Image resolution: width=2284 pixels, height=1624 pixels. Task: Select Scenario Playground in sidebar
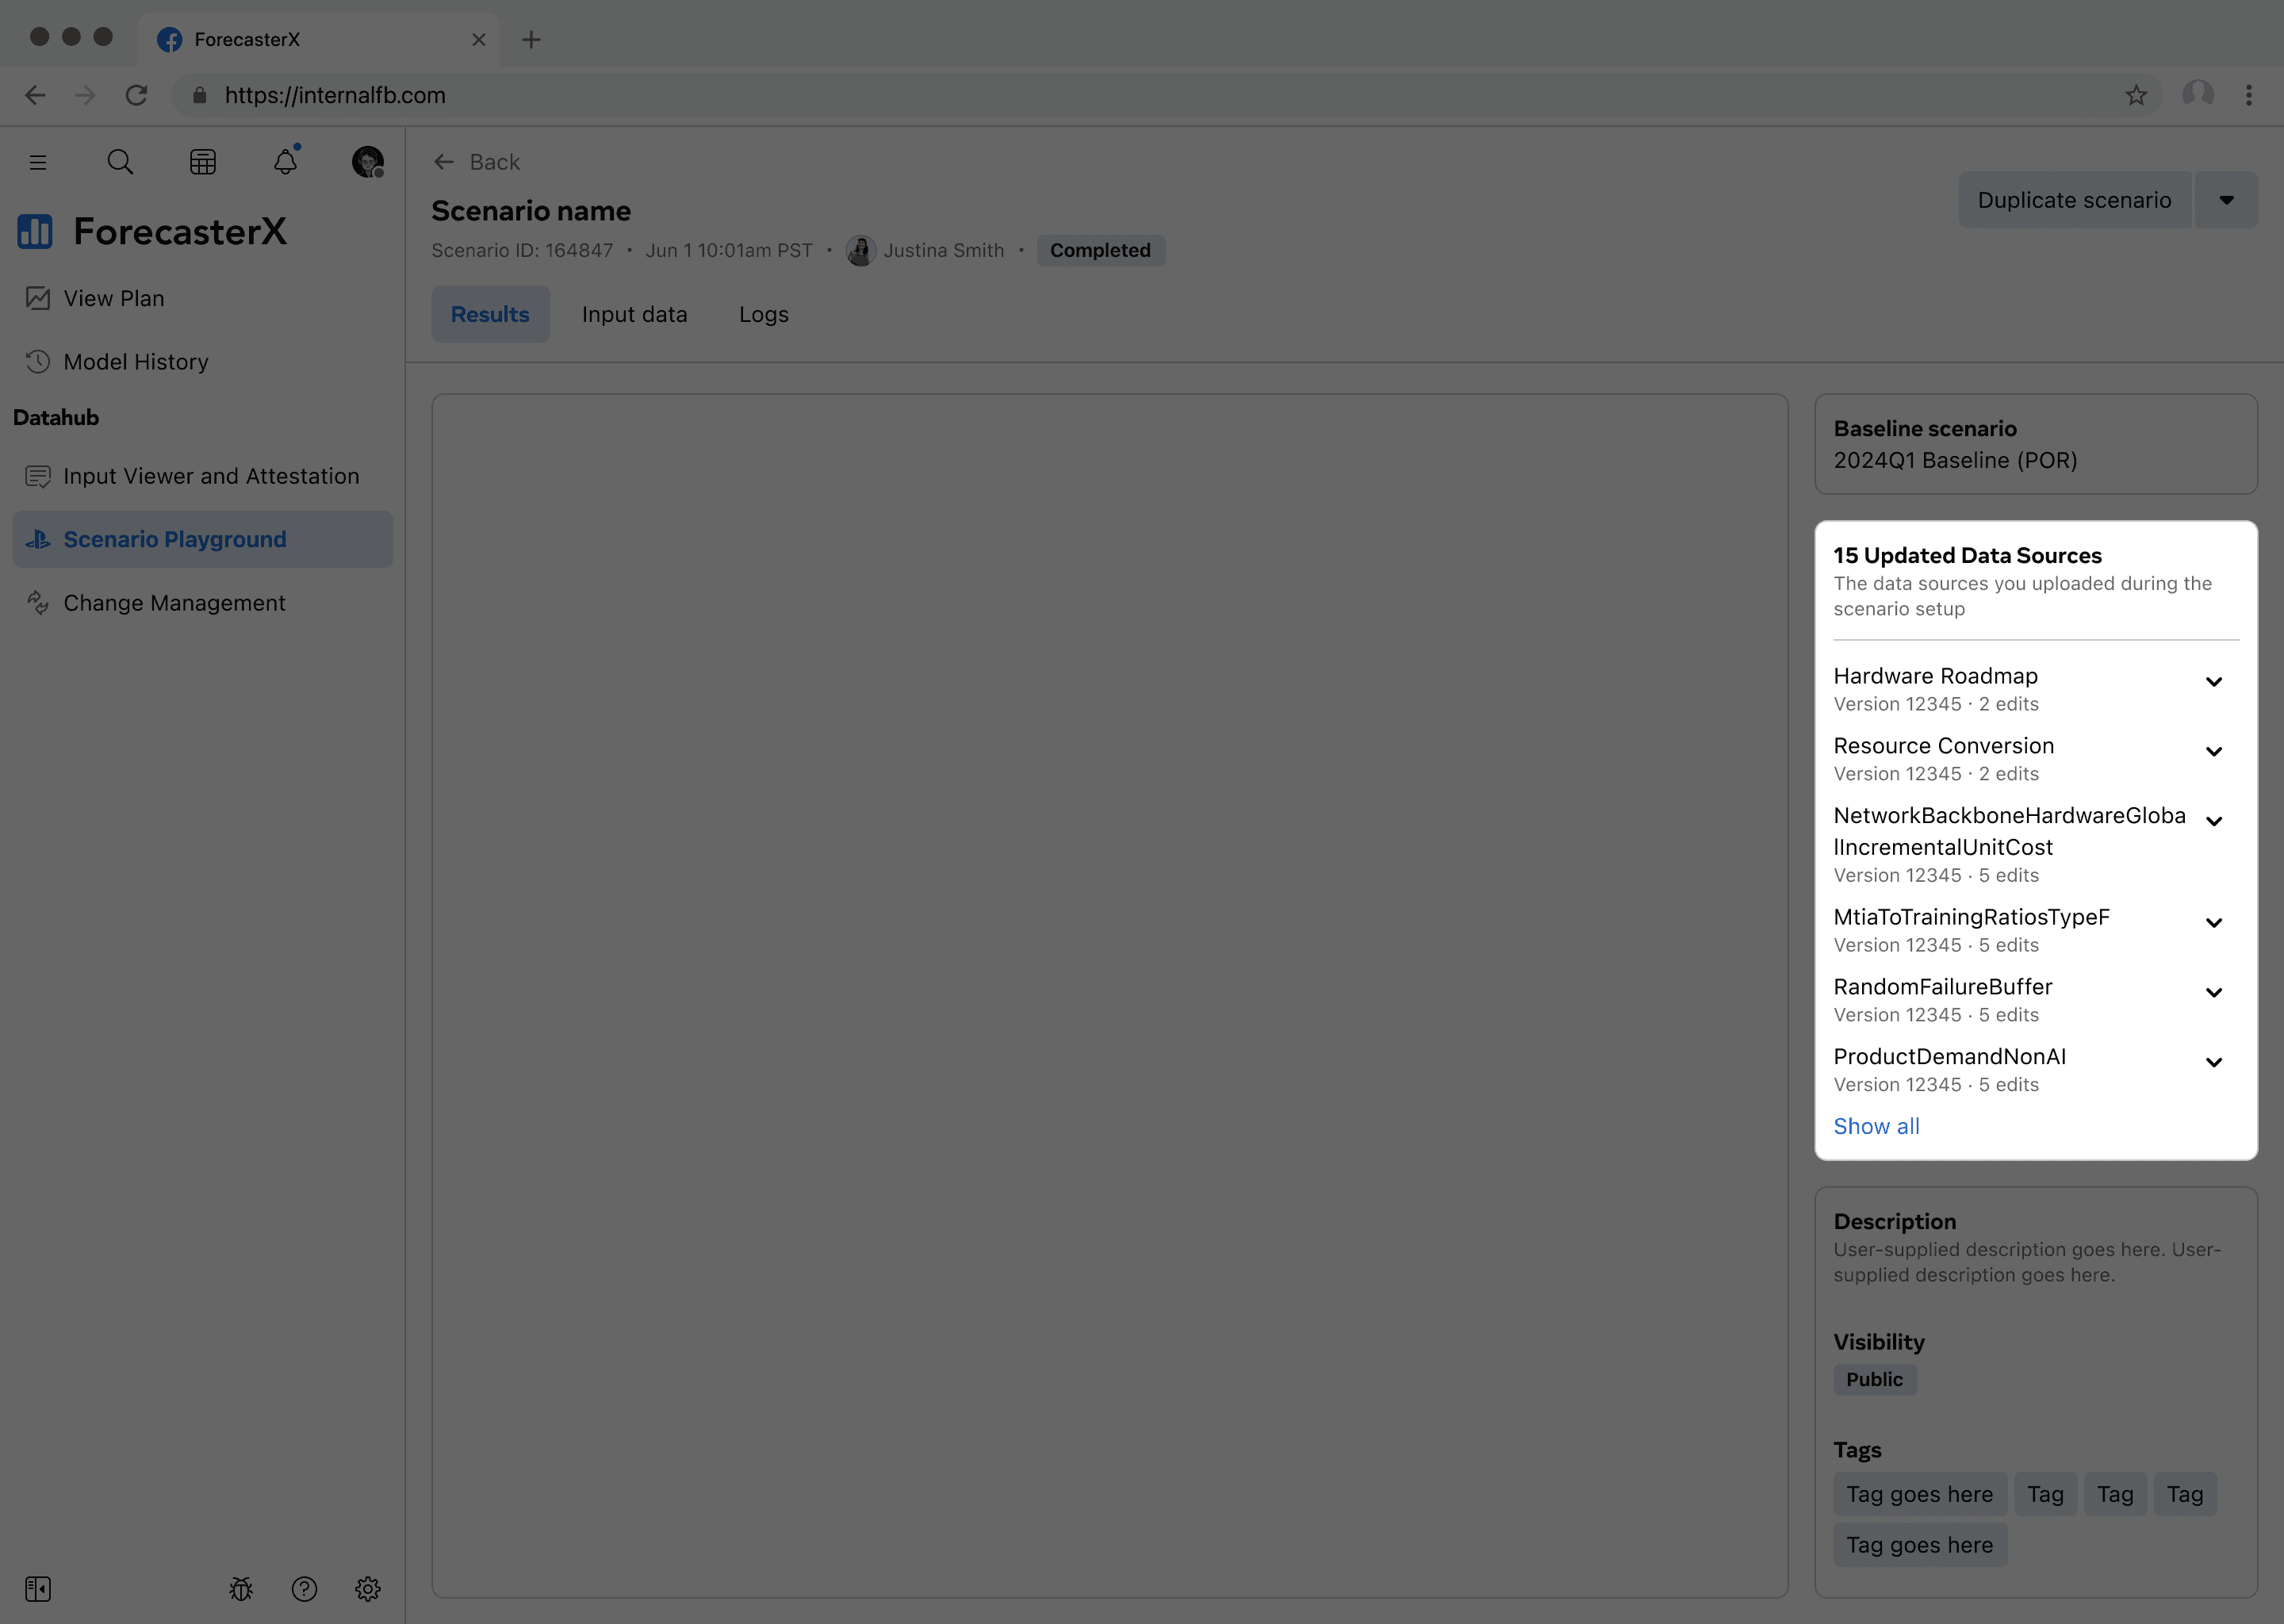(x=203, y=539)
